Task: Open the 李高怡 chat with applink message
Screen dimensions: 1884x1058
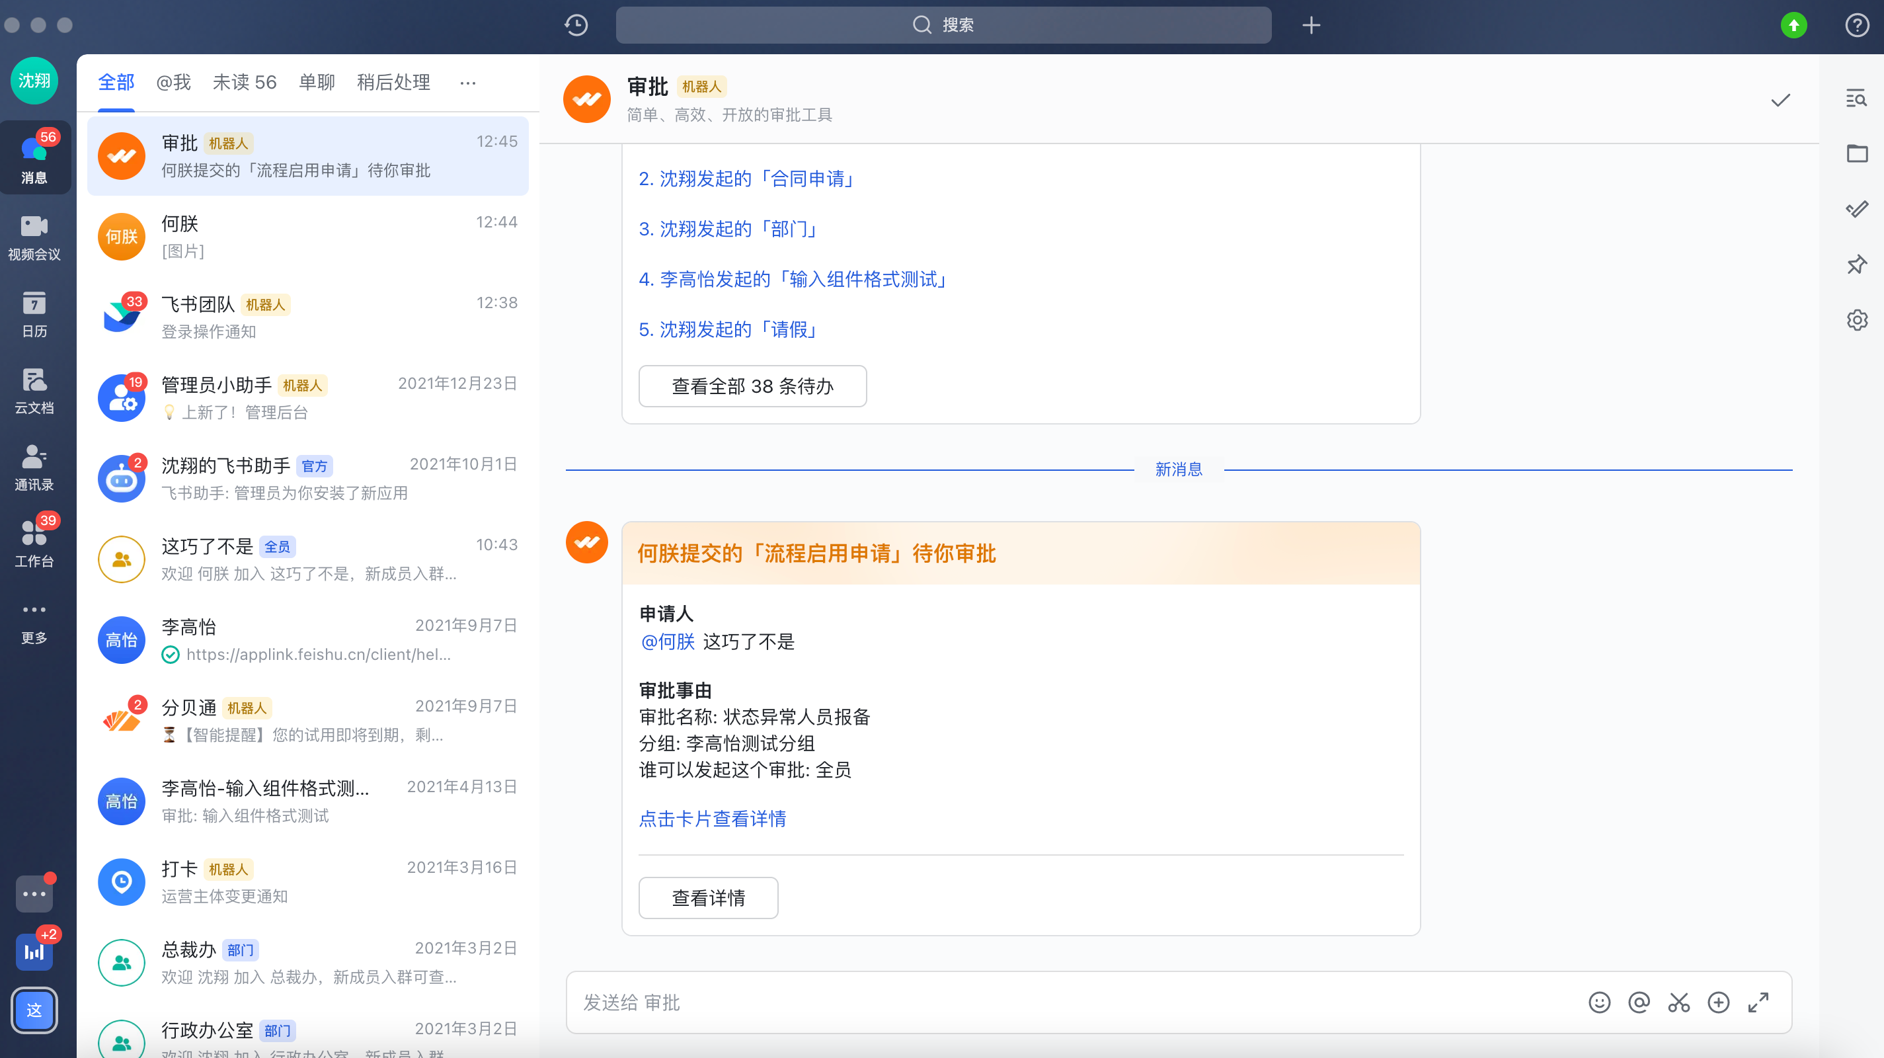Action: pos(308,639)
